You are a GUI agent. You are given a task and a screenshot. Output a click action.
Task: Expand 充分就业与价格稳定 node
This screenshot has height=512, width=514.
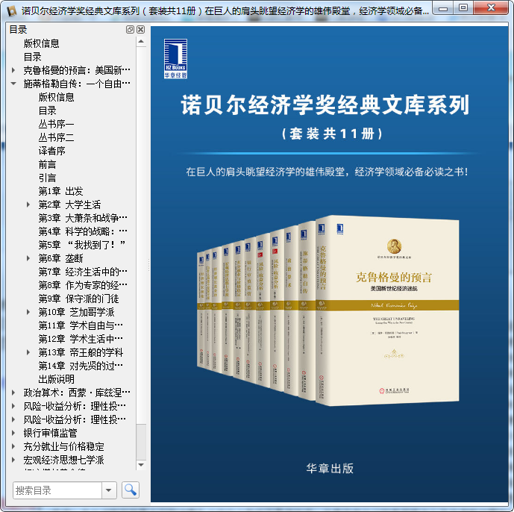pyautogui.click(x=13, y=446)
